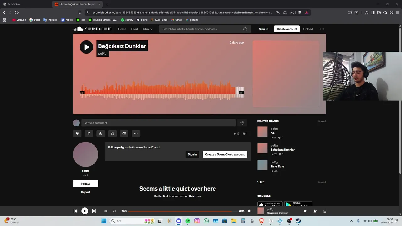The height and width of the screenshot is (226, 402).
Task: Follow the artist peRg
Action: click(85, 184)
